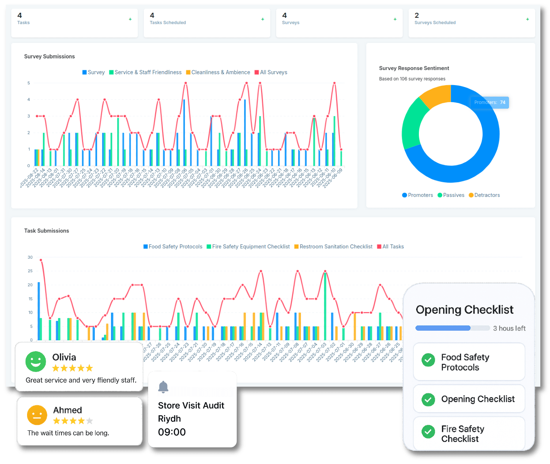Click the plus icon on Surveys card

395,19
